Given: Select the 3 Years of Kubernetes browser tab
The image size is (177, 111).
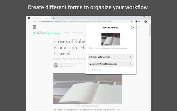Looking at the screenshot, I should click(x=39, y=18).
